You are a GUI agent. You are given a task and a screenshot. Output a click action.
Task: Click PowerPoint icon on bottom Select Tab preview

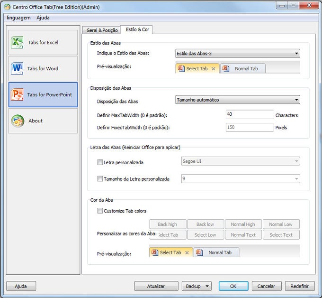coord(155,252)
